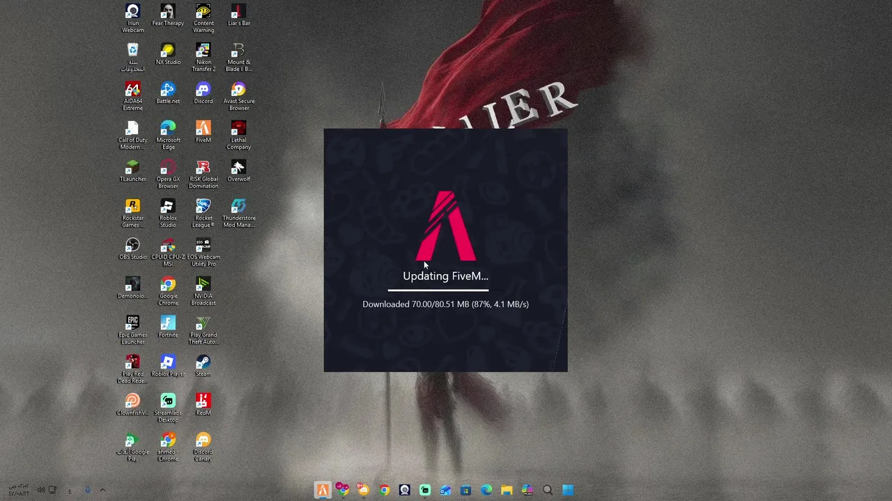Click the Call of Duty Modern desktop icon
This screenshot has width=892, height=501.
point(132,135)
